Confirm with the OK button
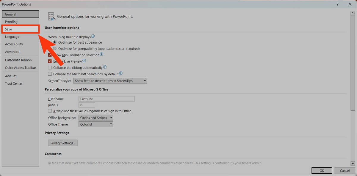Viewport: 357px width, 176px height. (x=322, y=171)
